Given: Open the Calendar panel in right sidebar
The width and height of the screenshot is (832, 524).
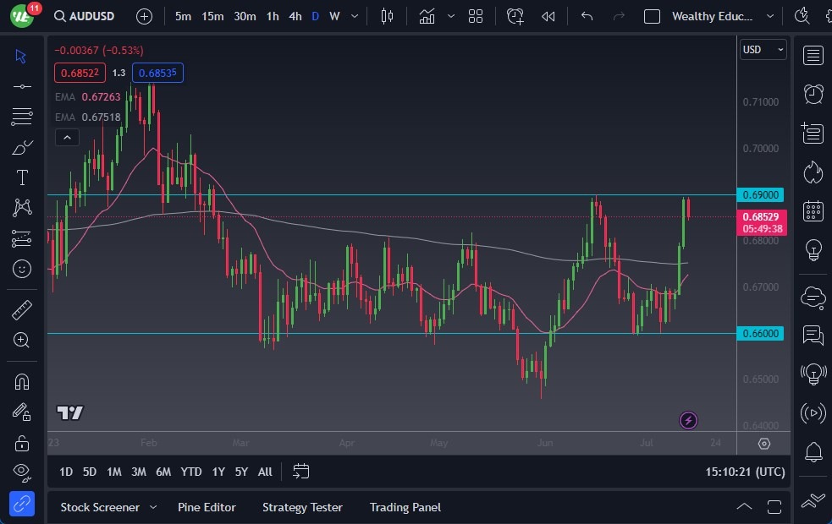Looking at the screenshot, I should [813, 211].
